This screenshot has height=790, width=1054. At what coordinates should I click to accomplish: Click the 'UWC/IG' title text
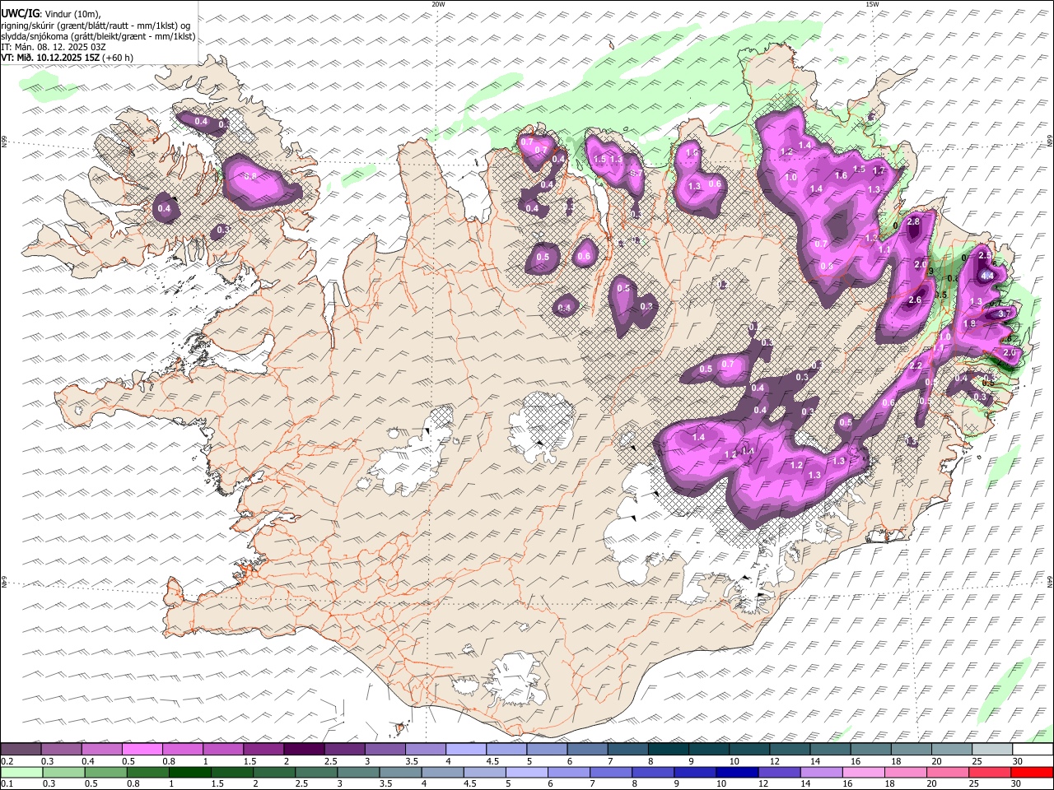pos(20,13)
